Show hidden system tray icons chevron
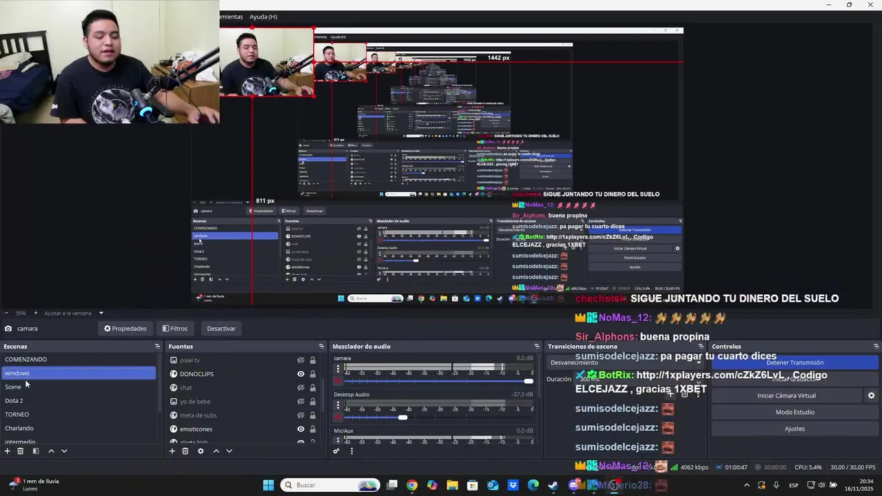Viewport: 882px width, 496px height. 746,485
